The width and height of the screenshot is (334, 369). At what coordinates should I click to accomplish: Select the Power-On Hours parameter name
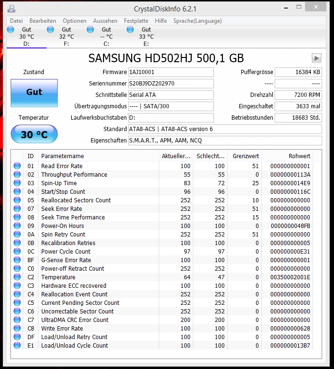click(x=63, y=226)
